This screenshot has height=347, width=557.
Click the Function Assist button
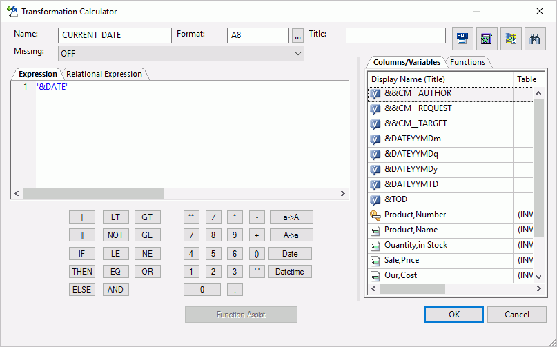pos(241,315)
